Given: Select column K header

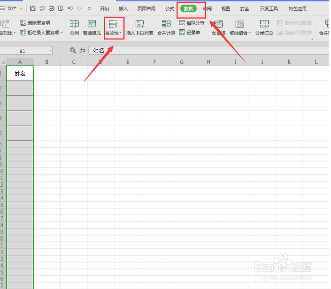Looking at the screenshot, I should [x=289, y=62].
